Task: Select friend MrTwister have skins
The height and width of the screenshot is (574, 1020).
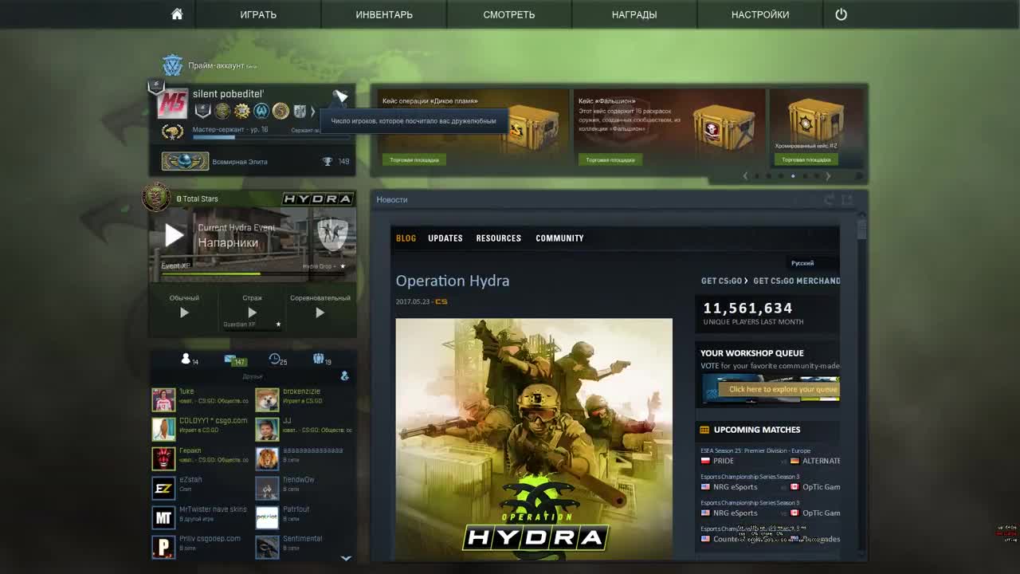Action: (x=201, y=517)
